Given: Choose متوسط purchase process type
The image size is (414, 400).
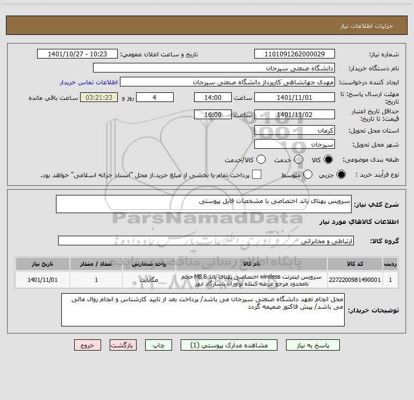Looking at the screenshot, I should click(x=308, y=174).
